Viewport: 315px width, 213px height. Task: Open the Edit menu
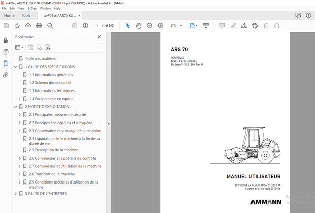point(12,8)
